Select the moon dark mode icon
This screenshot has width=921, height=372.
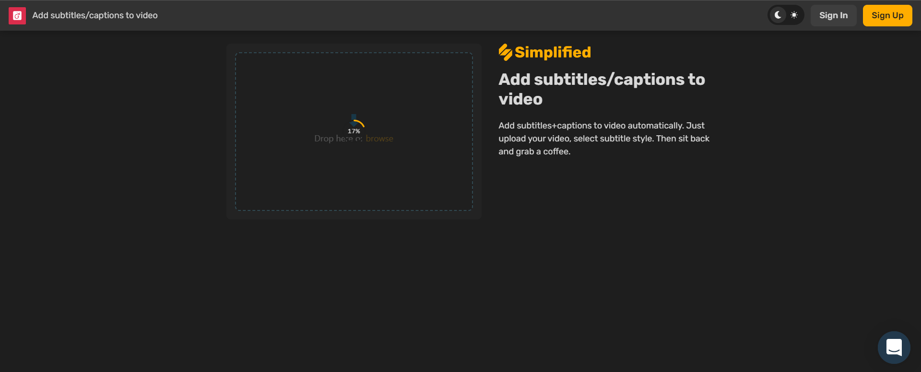(778, 15)
